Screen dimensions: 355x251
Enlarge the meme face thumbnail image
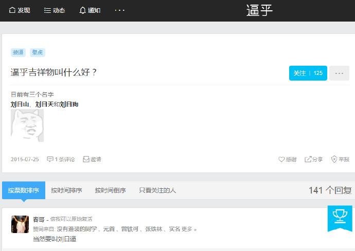(x=27, y=125)
